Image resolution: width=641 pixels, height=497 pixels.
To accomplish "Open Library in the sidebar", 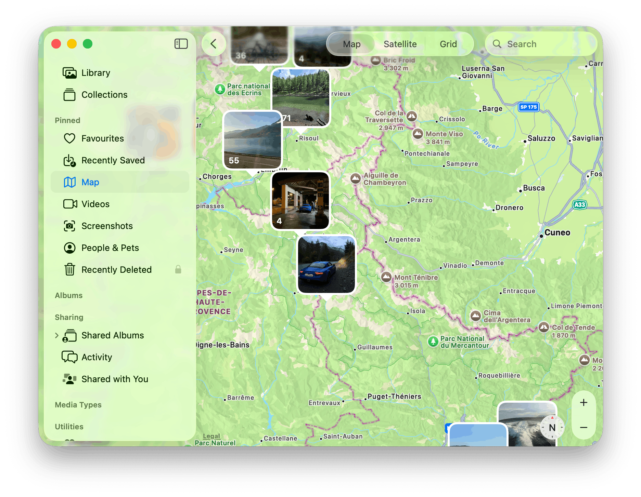I will pyautogui.click(x=95, y=73).
